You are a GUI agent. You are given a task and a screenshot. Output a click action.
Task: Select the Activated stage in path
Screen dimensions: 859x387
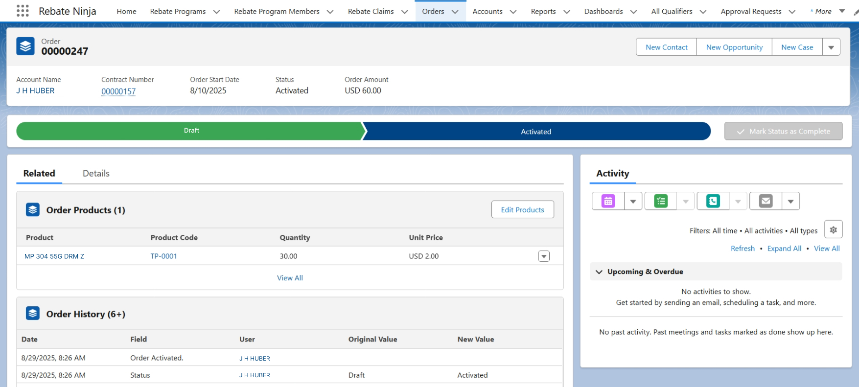point(536,132)
